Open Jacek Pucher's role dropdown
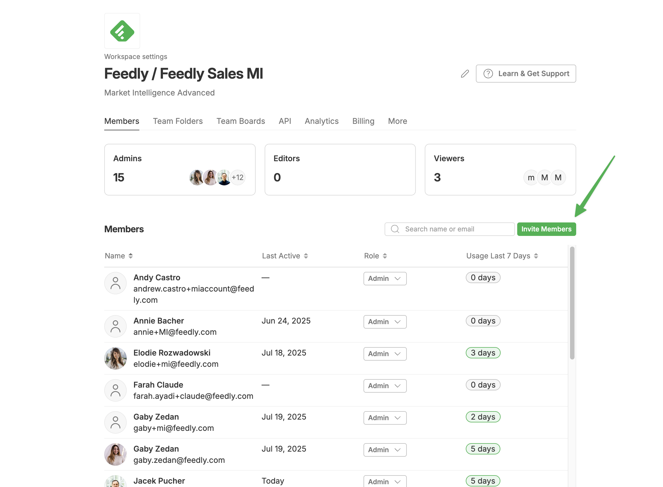This screenshot has height=487, width=663. pyautogui.click(x=385, y=481)
